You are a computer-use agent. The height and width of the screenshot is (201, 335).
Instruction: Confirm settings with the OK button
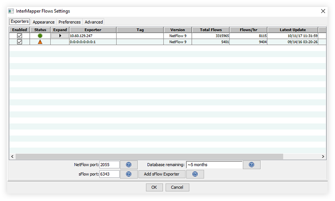[x=154, y=188]
